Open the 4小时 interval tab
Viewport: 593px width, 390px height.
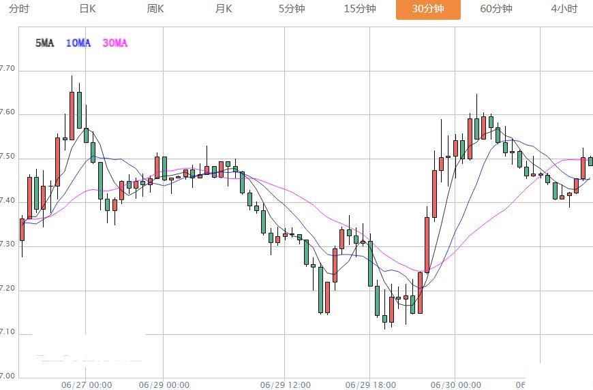pyautogui.click(x=564, y=9)
